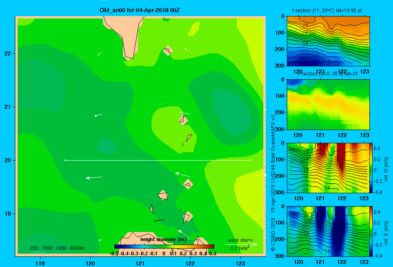The height and width of the screenshot is (267, 393).
Task: Open the salinity section plot
Action: tap(328, 104)
